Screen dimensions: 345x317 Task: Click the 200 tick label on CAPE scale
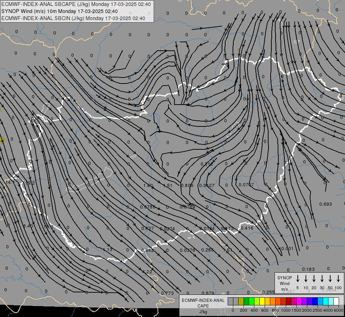pos(244,310)
